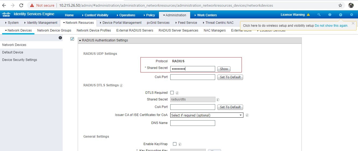Click Show button for Shared Secret

(224, 69)
